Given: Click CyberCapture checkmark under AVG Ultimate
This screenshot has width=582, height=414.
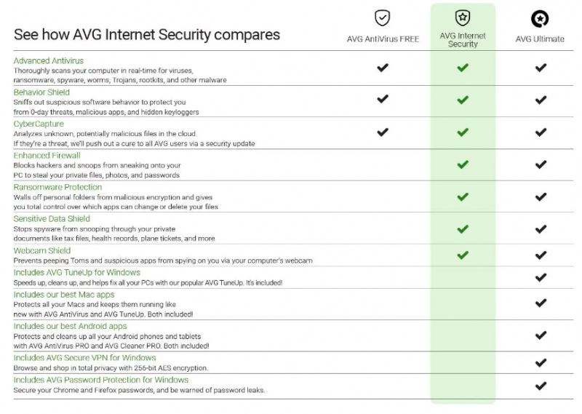Looking at the screenshot, I should 541,132.
